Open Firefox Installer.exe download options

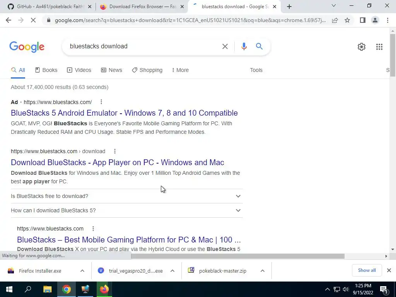click(82, 271)
